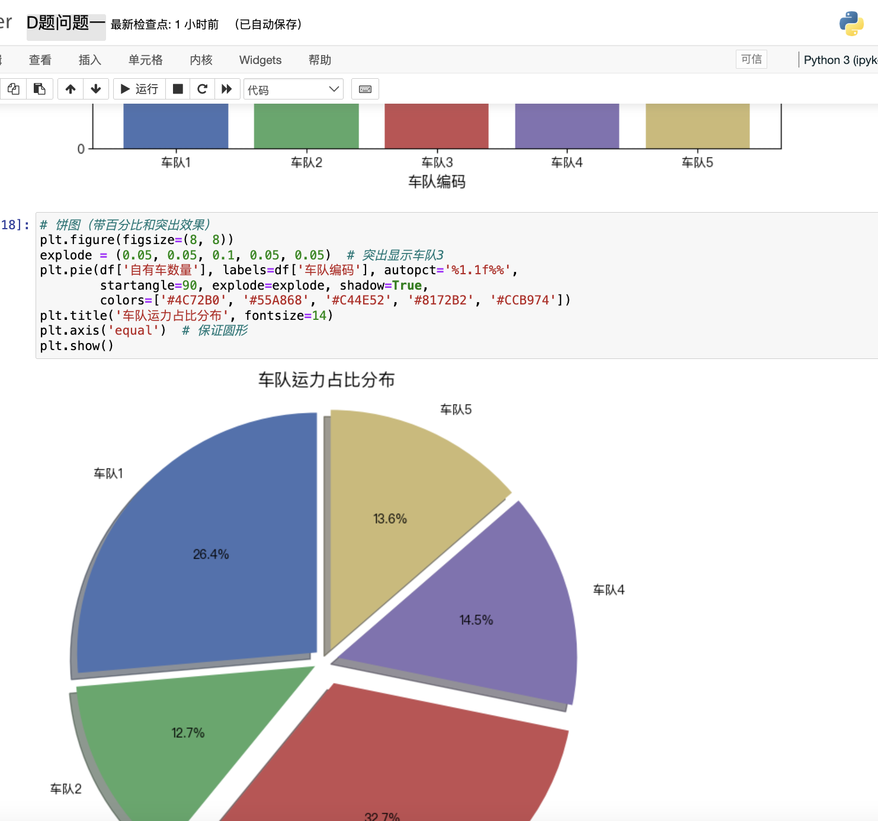Open the cell type dropdown showing 代码
The width and height of the screenshot is (878, 821).
[x=293, y=89]
